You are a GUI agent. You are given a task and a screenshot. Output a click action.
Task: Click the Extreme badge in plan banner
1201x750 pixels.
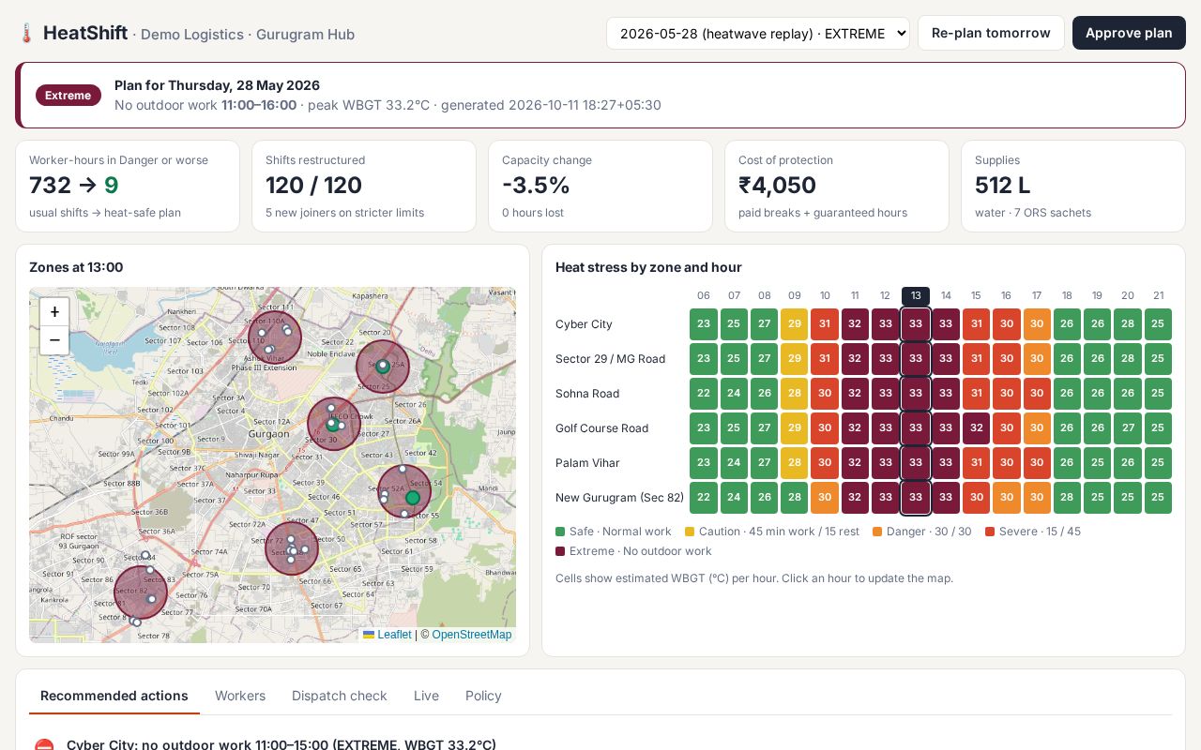coord(68,96)
